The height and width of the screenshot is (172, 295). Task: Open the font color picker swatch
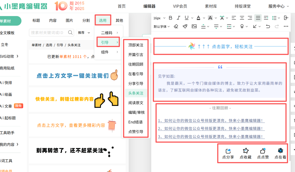click(199, 18)
